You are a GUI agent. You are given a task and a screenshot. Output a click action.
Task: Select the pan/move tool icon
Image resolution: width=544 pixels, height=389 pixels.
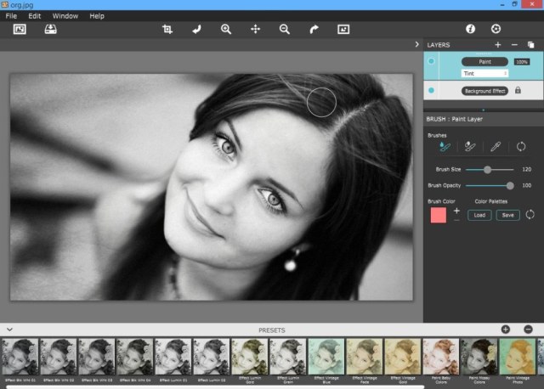click(255, 29)
